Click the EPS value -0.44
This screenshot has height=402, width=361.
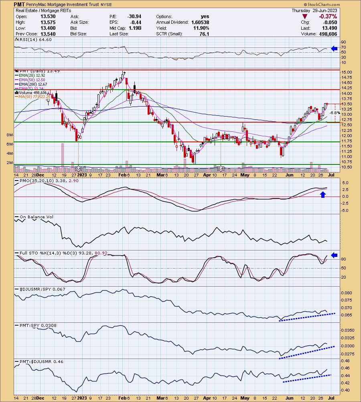(x=136, y=22)
